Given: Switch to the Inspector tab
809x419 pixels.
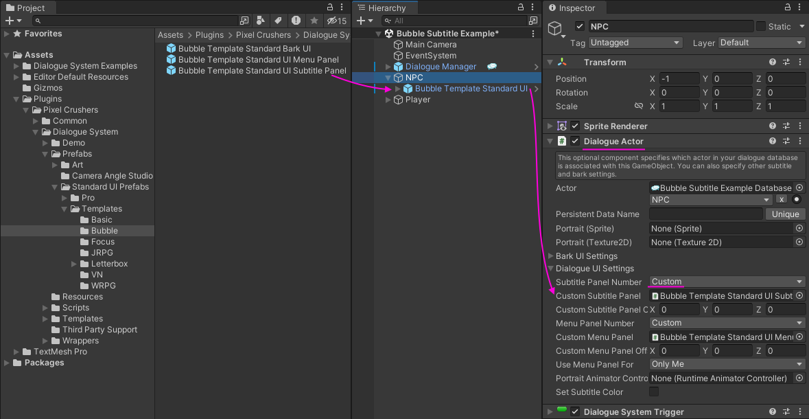Looking at the screenshot, I should [574, 8].
